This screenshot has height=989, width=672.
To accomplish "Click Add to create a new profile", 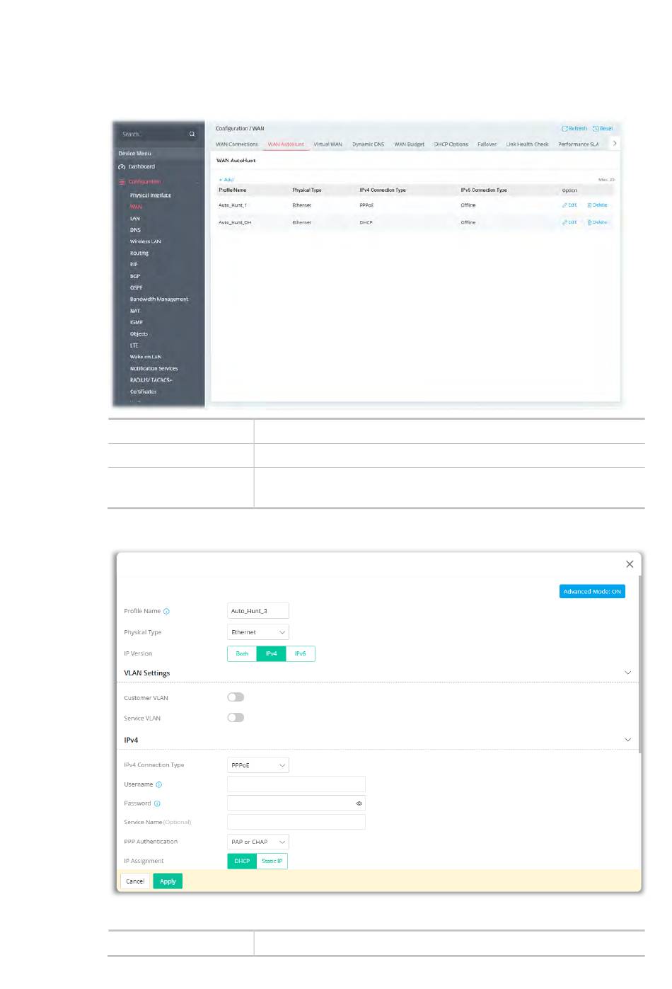I will pyautogui.click(x=226, y=180).
